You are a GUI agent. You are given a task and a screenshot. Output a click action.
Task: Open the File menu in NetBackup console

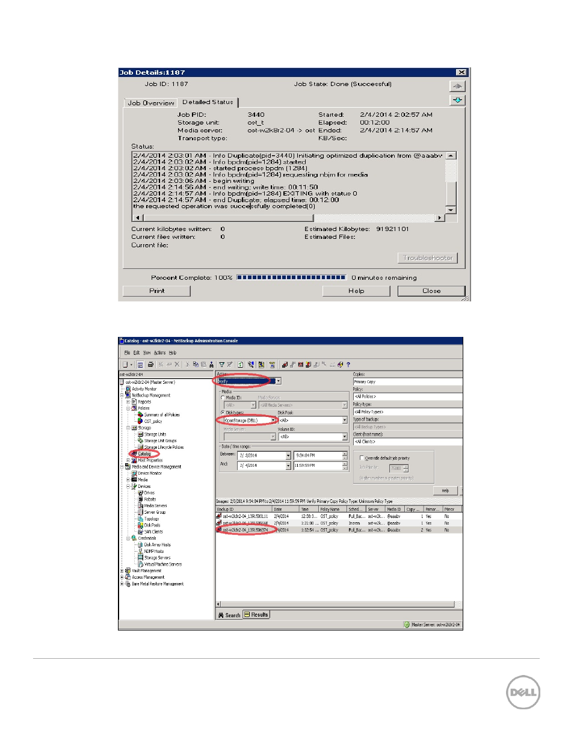point(127,353)
